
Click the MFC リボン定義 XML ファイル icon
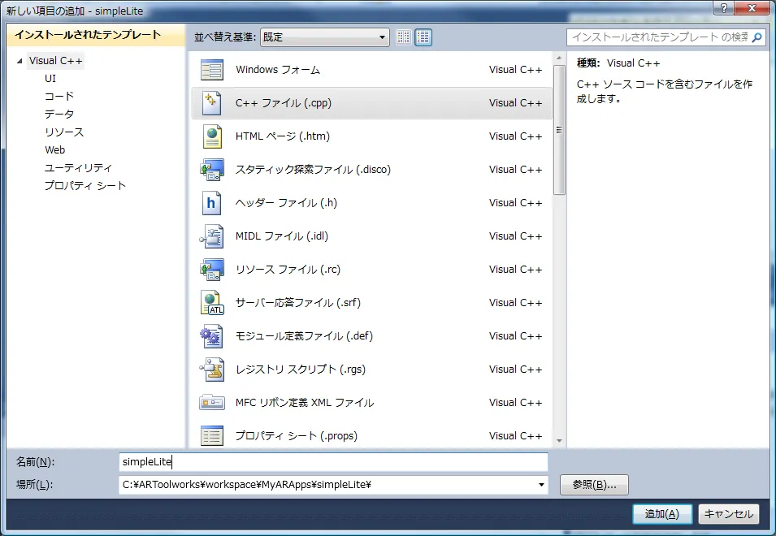212,403
